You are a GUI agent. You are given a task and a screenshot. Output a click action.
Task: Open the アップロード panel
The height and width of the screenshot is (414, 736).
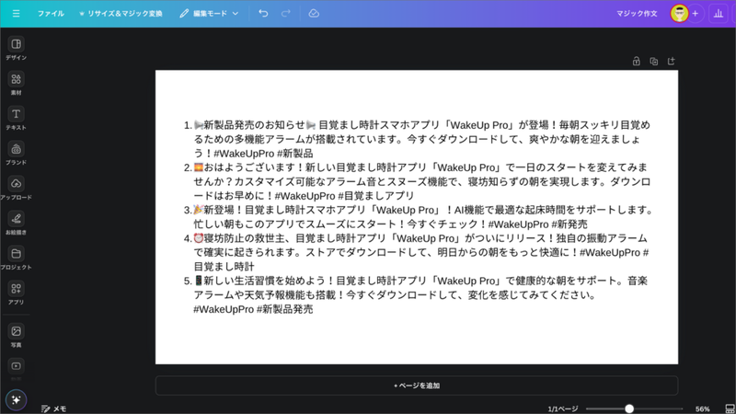click(16, 189)
